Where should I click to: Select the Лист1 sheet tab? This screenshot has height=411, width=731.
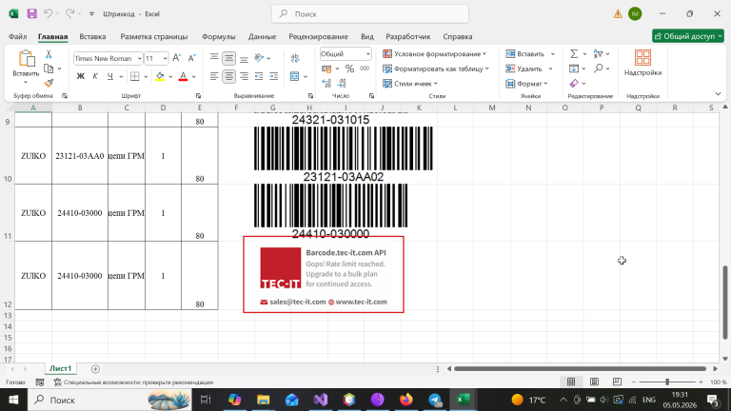(x=61, y=368)
